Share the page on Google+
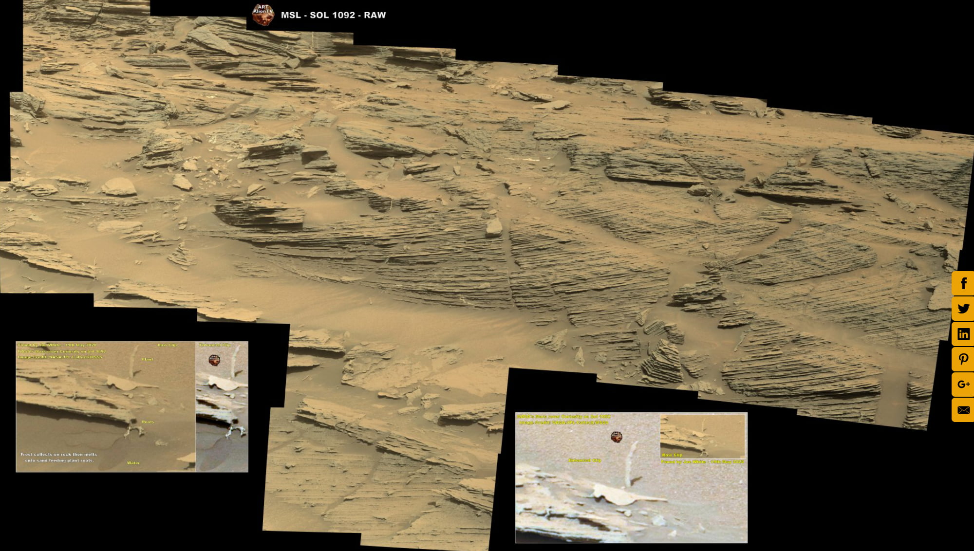 click(x=963, y=385)
